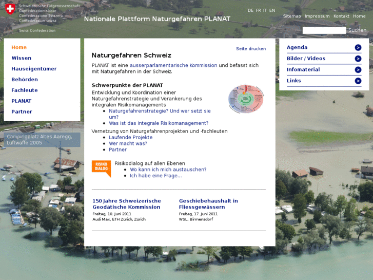Click the Schwerpunkte der PLANAT subheading

click(x=127, y=85)
